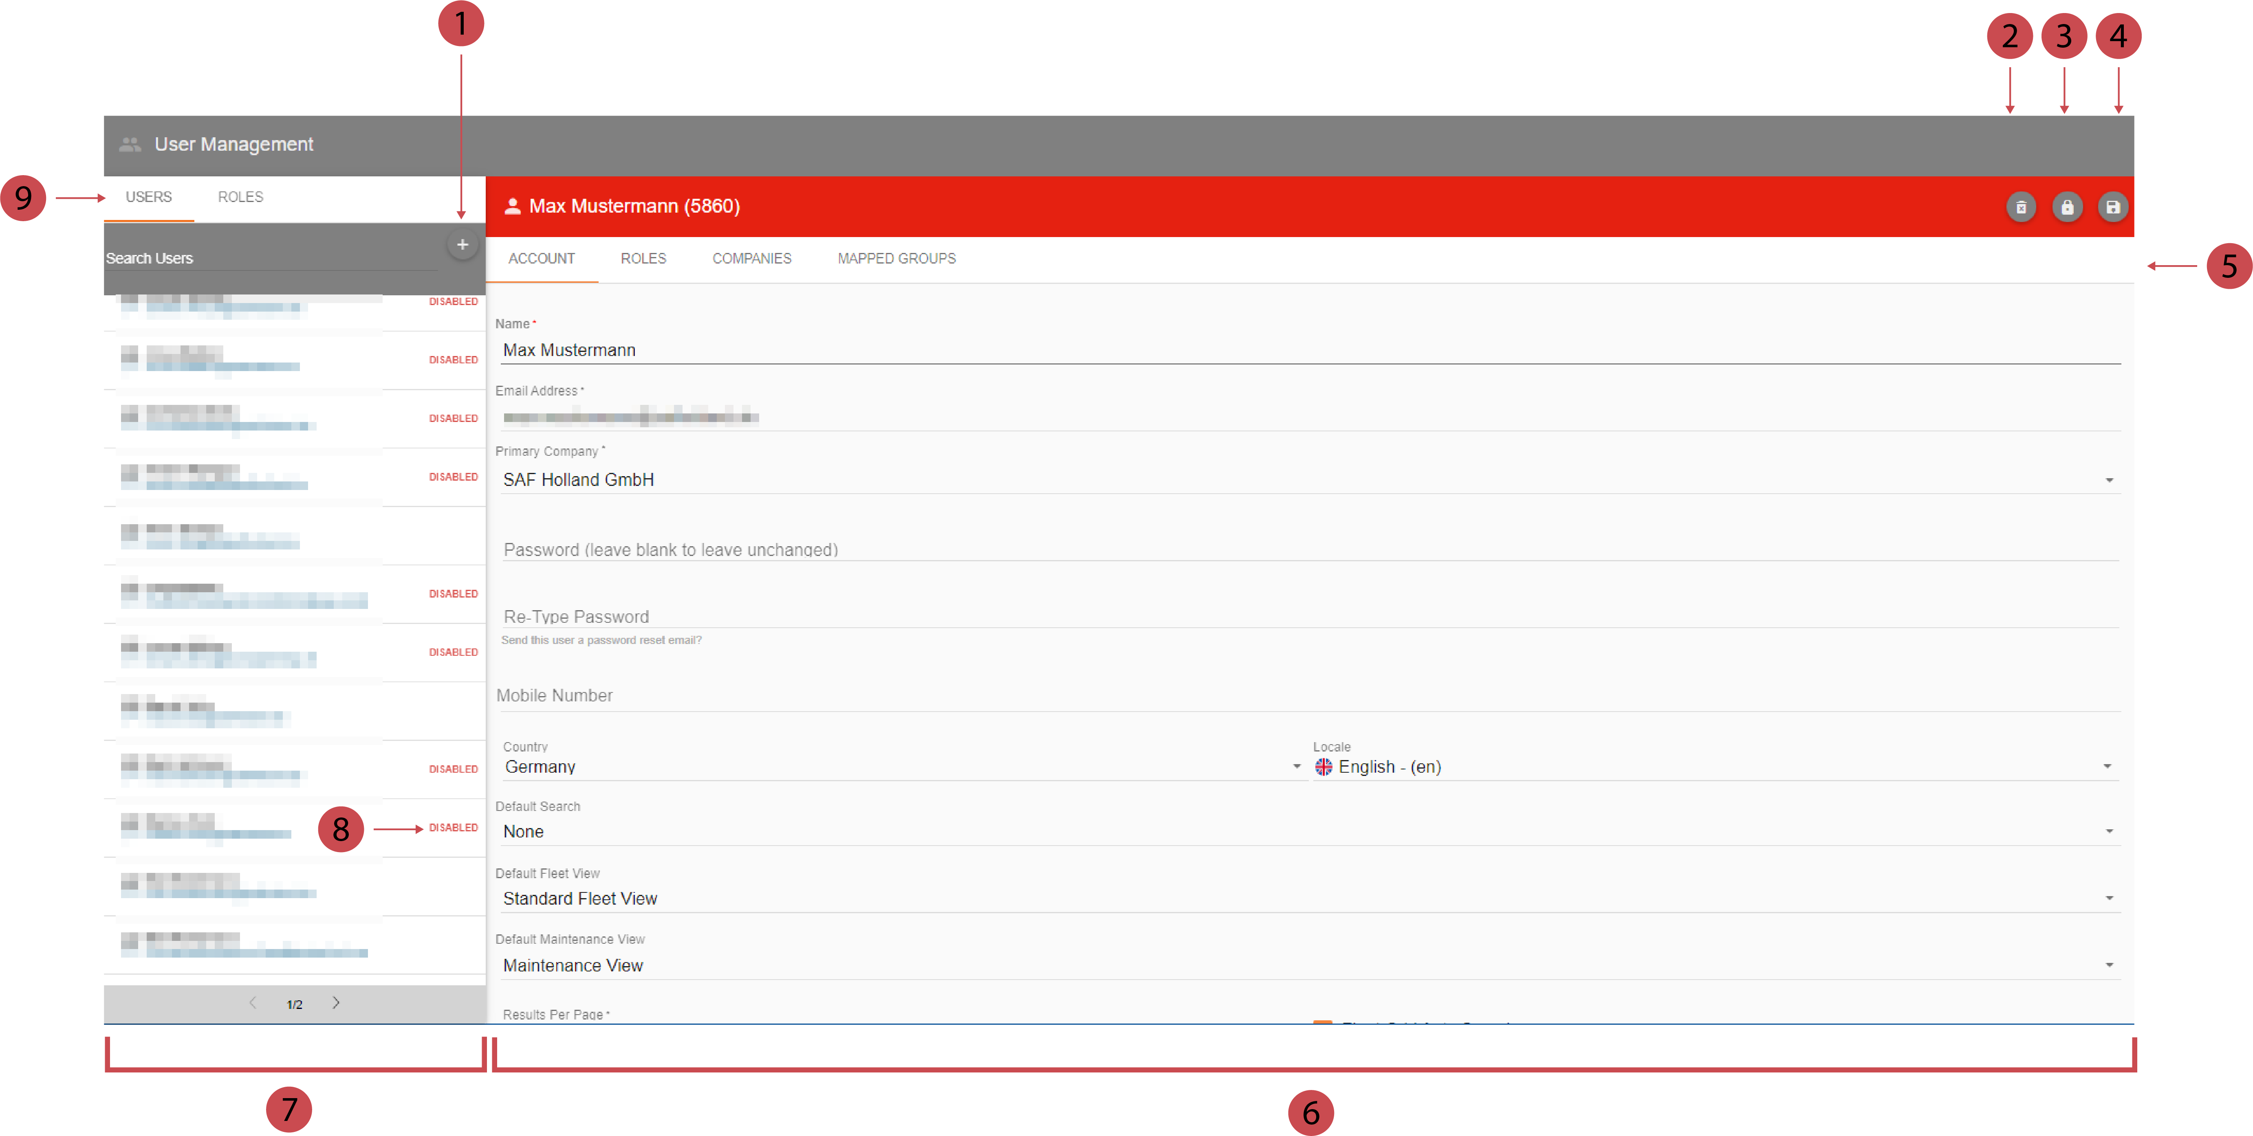Image resolution: width=2253 pixels, height=1136 pixels.
Task: Click the lock icon in the red header
Action: [x=2068, y=207]
